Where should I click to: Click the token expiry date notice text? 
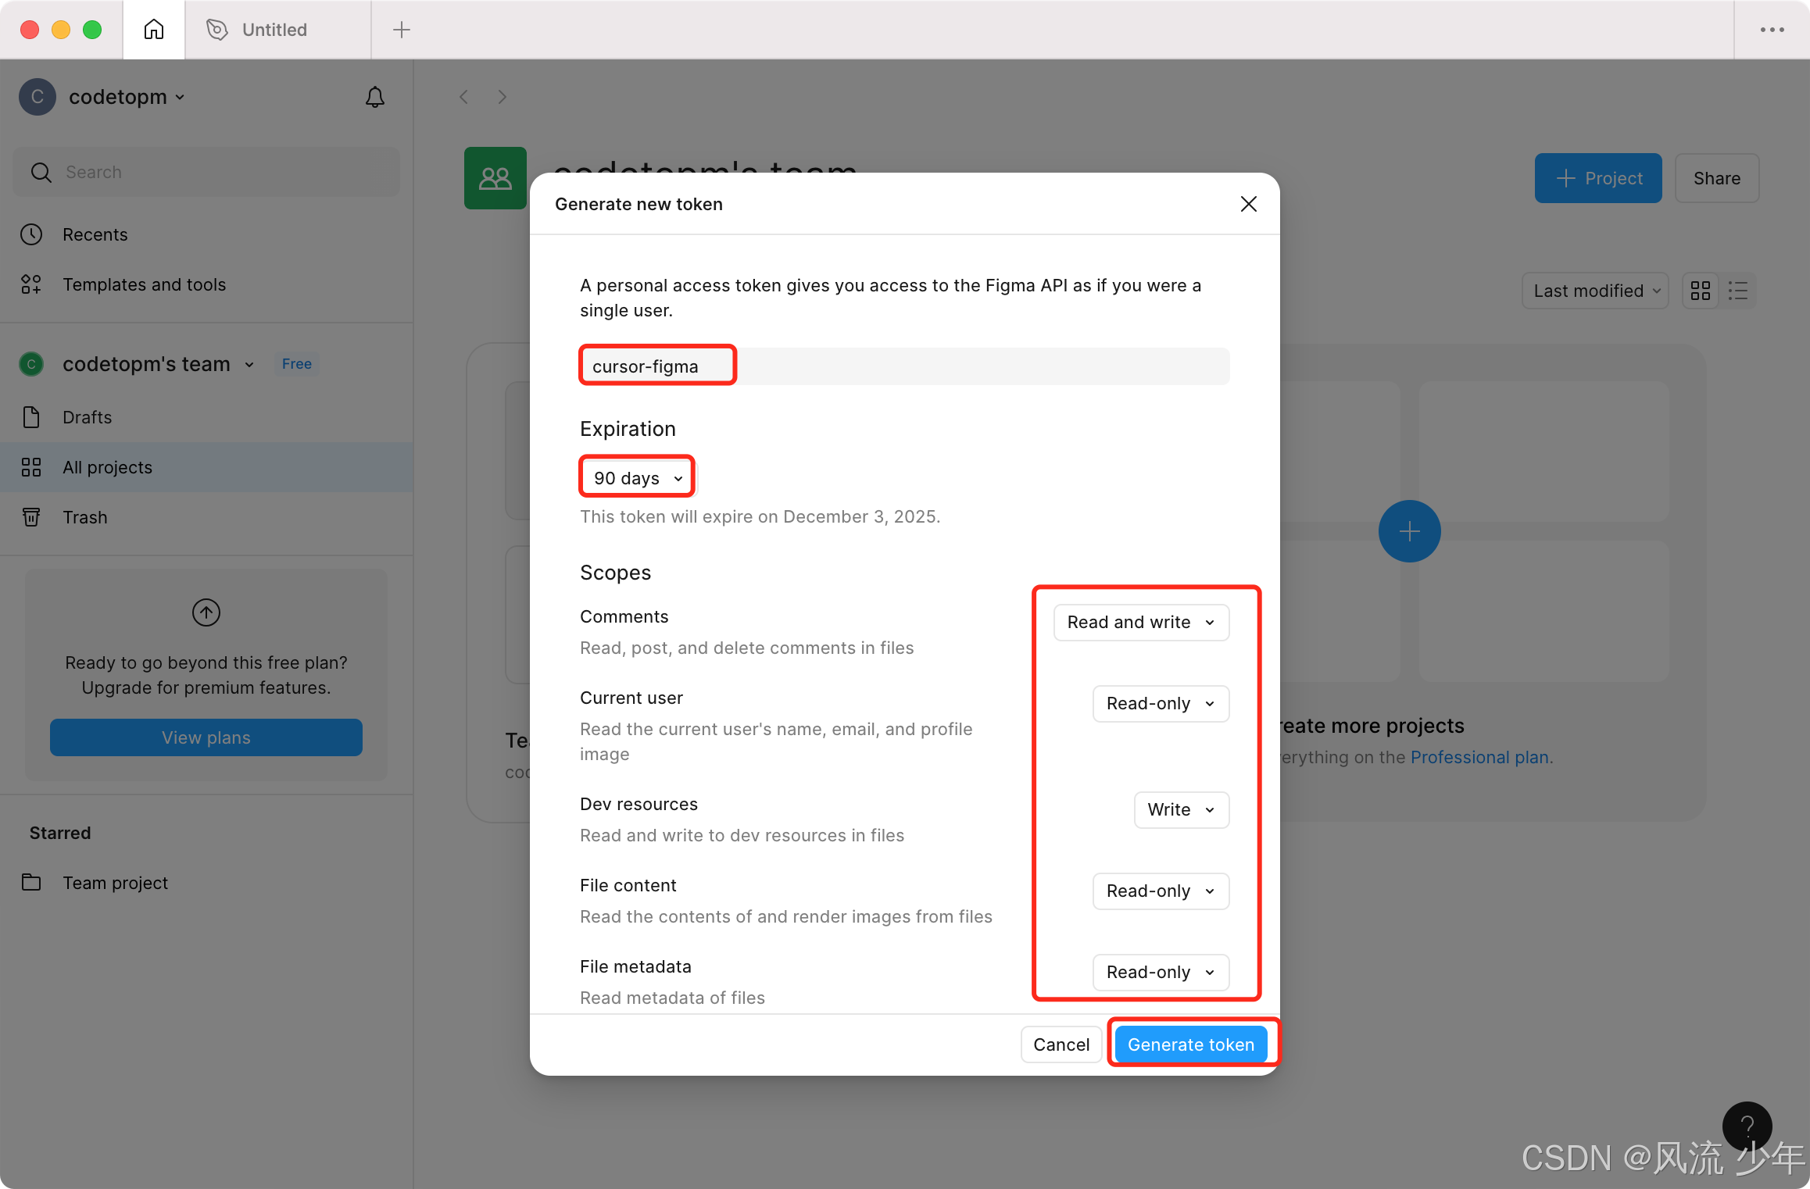[760, 516]
